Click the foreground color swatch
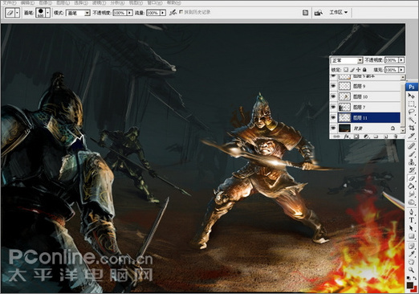419x294 pixels. tap(409, 285)
